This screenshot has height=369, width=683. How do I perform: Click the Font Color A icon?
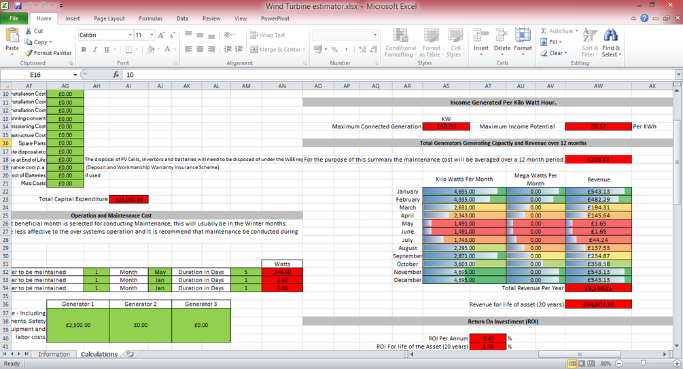click(x=167, y=49)
